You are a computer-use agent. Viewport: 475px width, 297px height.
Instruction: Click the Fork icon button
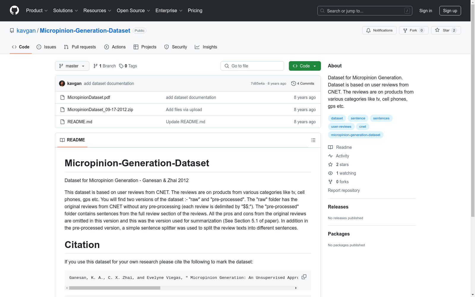(405, 30)
